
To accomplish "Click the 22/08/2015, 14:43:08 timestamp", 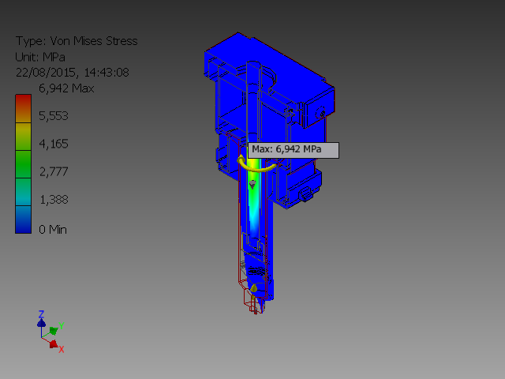I will coord(72,73).
